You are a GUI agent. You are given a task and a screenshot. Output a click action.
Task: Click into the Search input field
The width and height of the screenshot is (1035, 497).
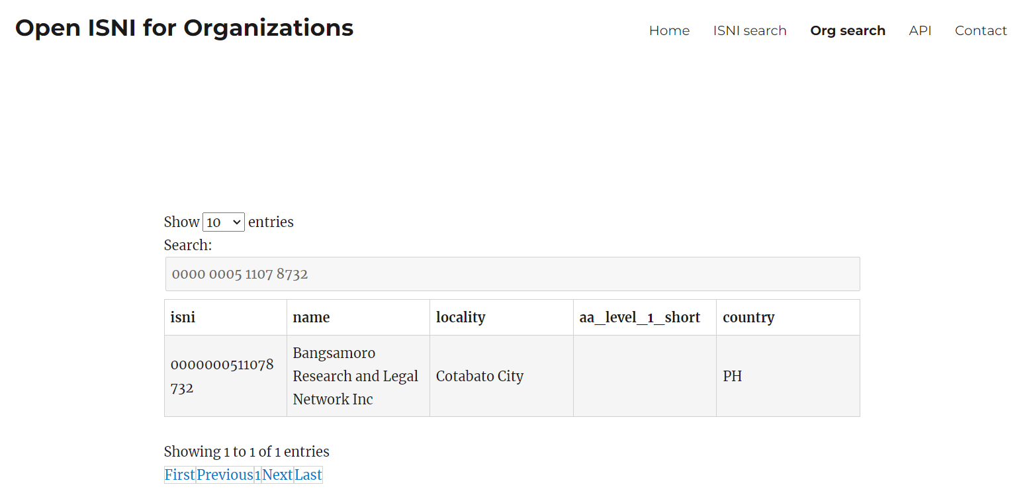pyautogui.click(x=512, y=274)
